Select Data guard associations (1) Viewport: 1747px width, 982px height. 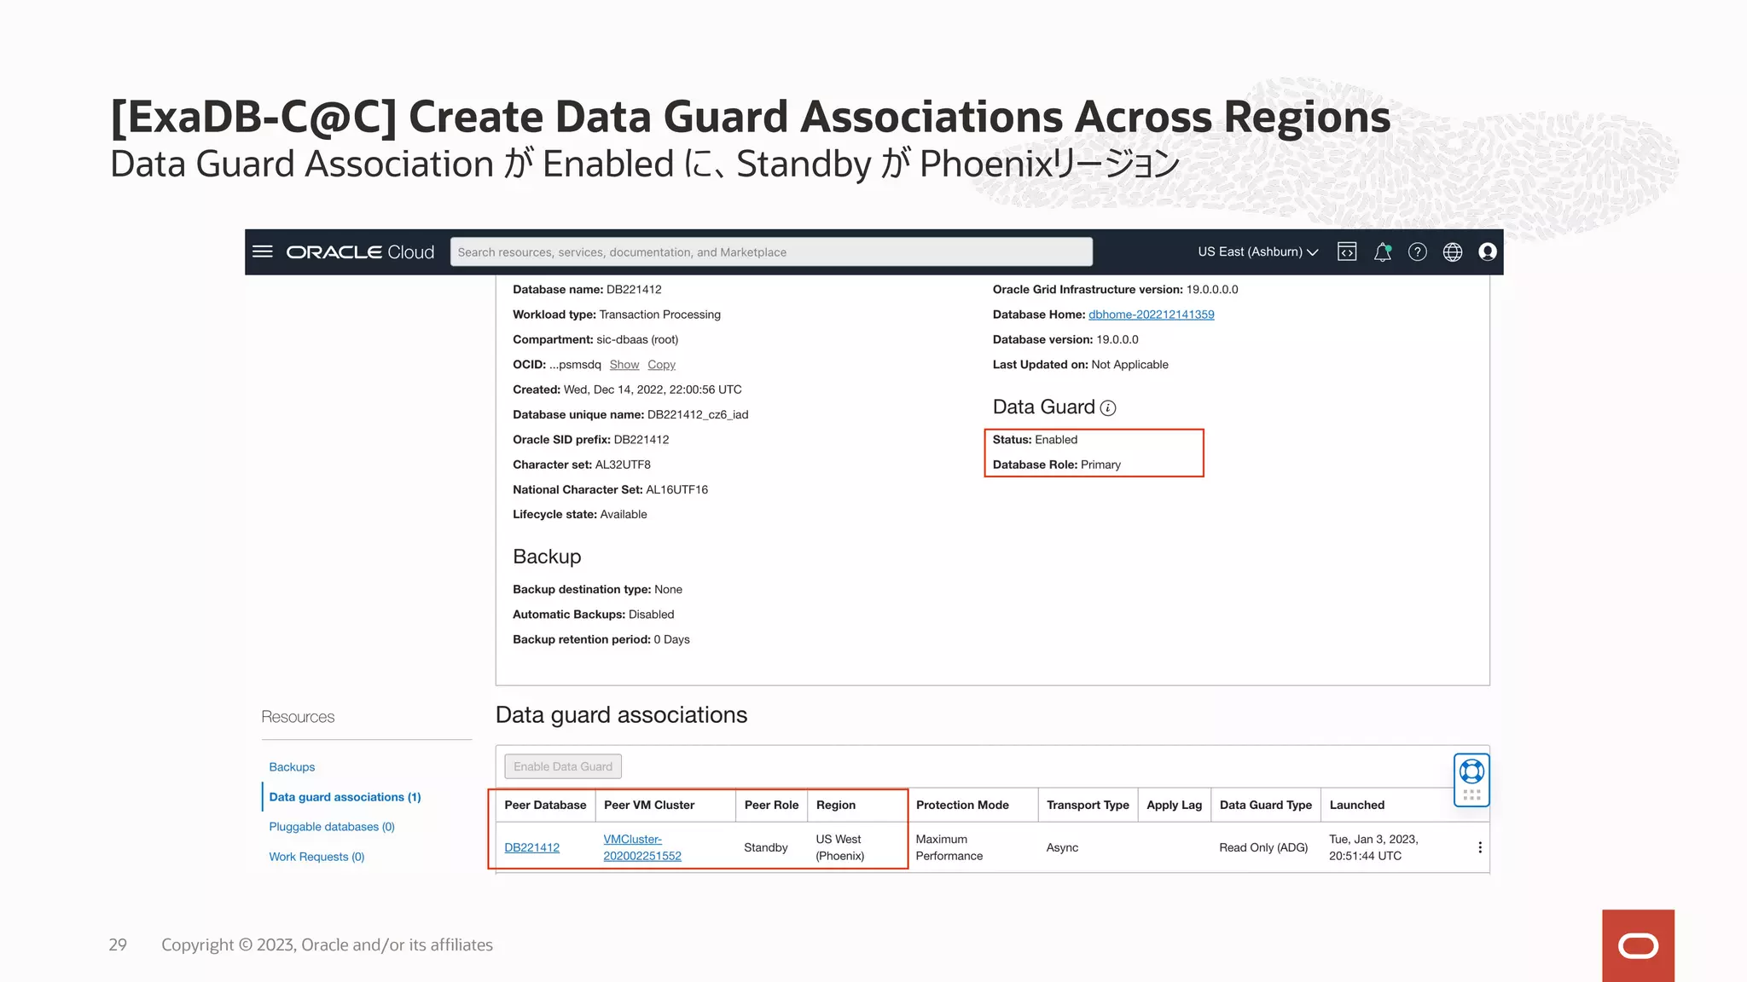345,797
